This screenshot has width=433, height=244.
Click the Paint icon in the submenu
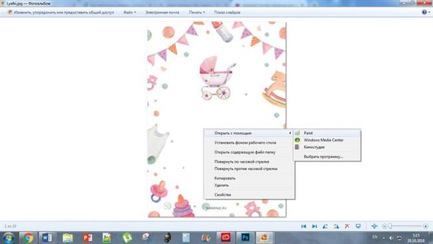coord(297,133)
